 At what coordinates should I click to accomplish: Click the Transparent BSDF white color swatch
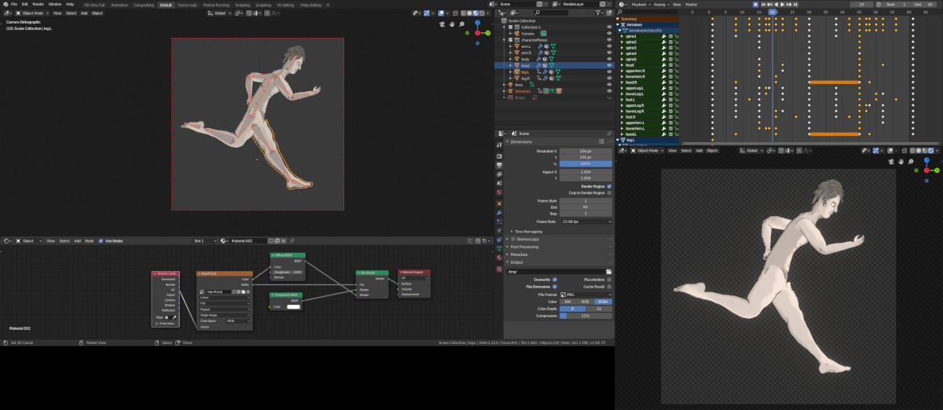tap(292, 306)
